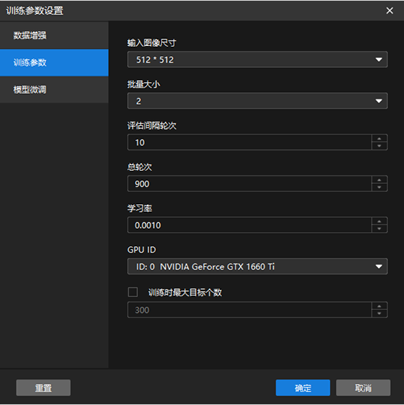Increase 总轮次 with the up arrow
Image resolution: width=404 pixels, height=405 pixels.
[x=379, y=180]
